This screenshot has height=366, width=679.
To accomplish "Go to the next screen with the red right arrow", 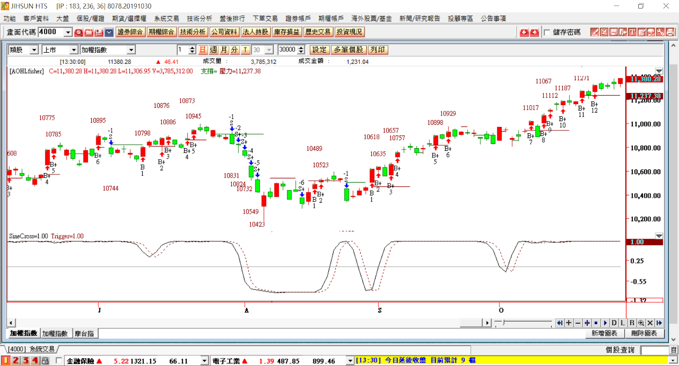I will (534, 32).
